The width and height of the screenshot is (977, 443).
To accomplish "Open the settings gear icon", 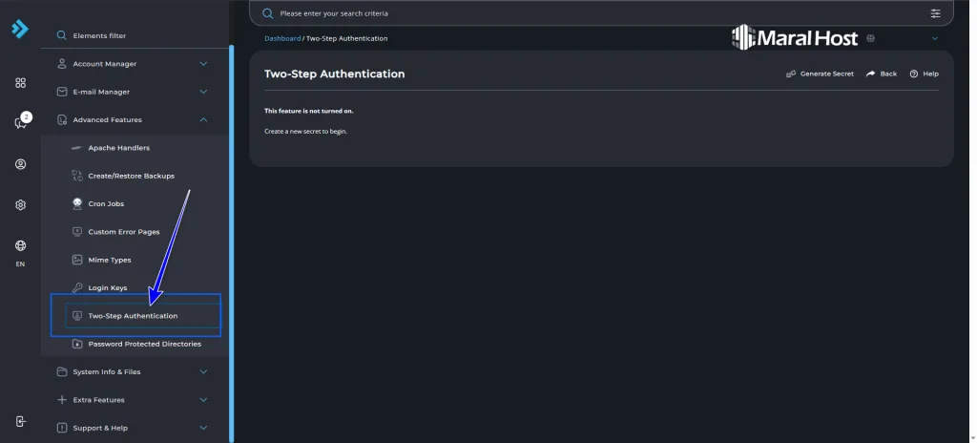I will pos(20,204).
